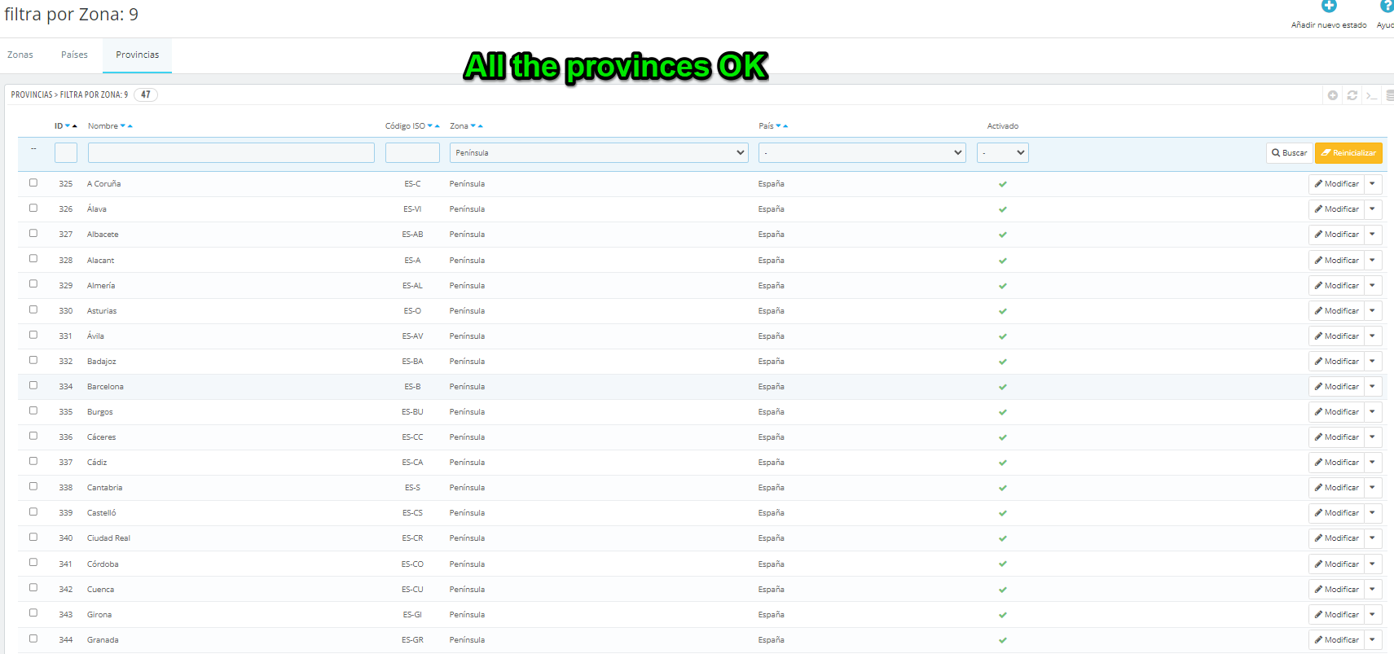The height and width of the screenshot is (654, 1394).
Task: Sort the País column ascending
Action: [x=786, y=126]
